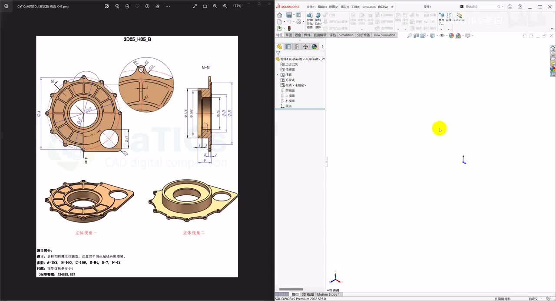556x301 pixels.
Task: Click the feature tree filter funnel
Action: tap(278, 53)
